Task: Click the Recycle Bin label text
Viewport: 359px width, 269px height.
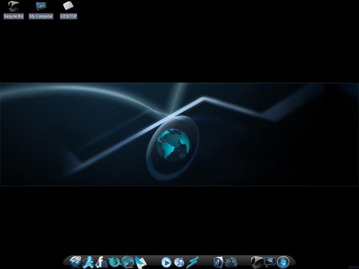Action: (x=13, y=16)
